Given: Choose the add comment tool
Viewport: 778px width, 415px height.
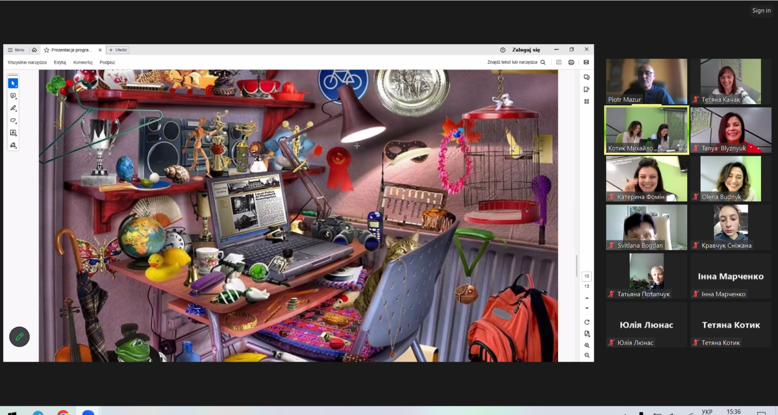Looking at the screenshot, I should point(13,96).
